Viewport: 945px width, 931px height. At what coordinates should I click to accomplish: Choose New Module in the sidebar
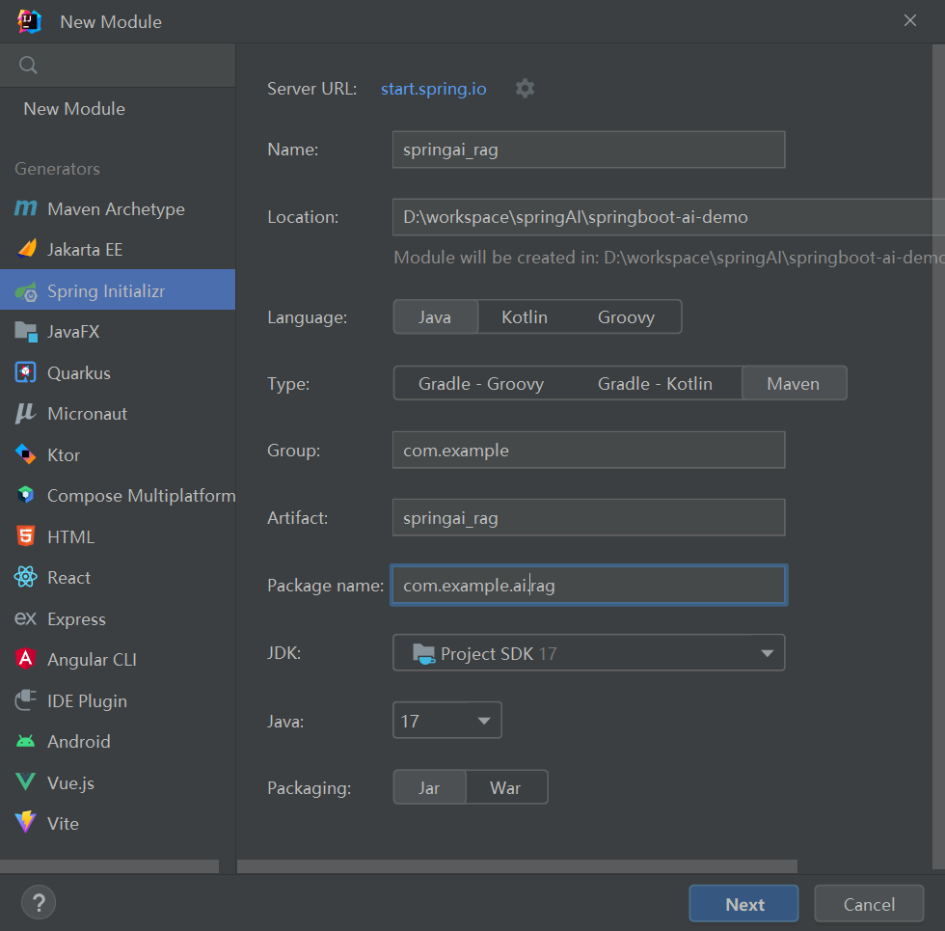[74, 109]
